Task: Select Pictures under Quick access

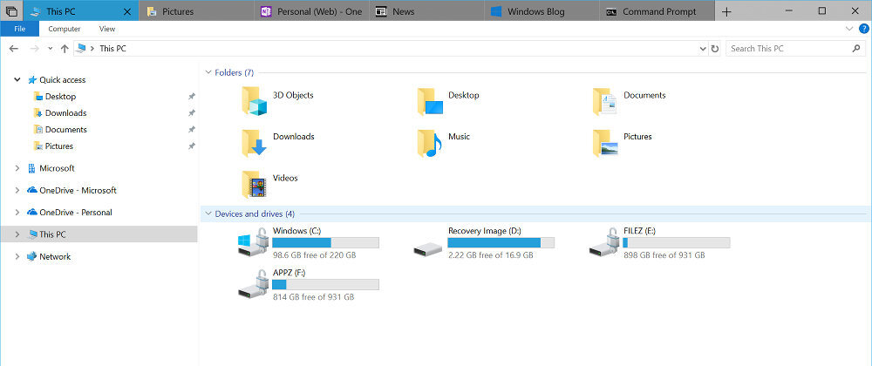Action: pos(59,146)
